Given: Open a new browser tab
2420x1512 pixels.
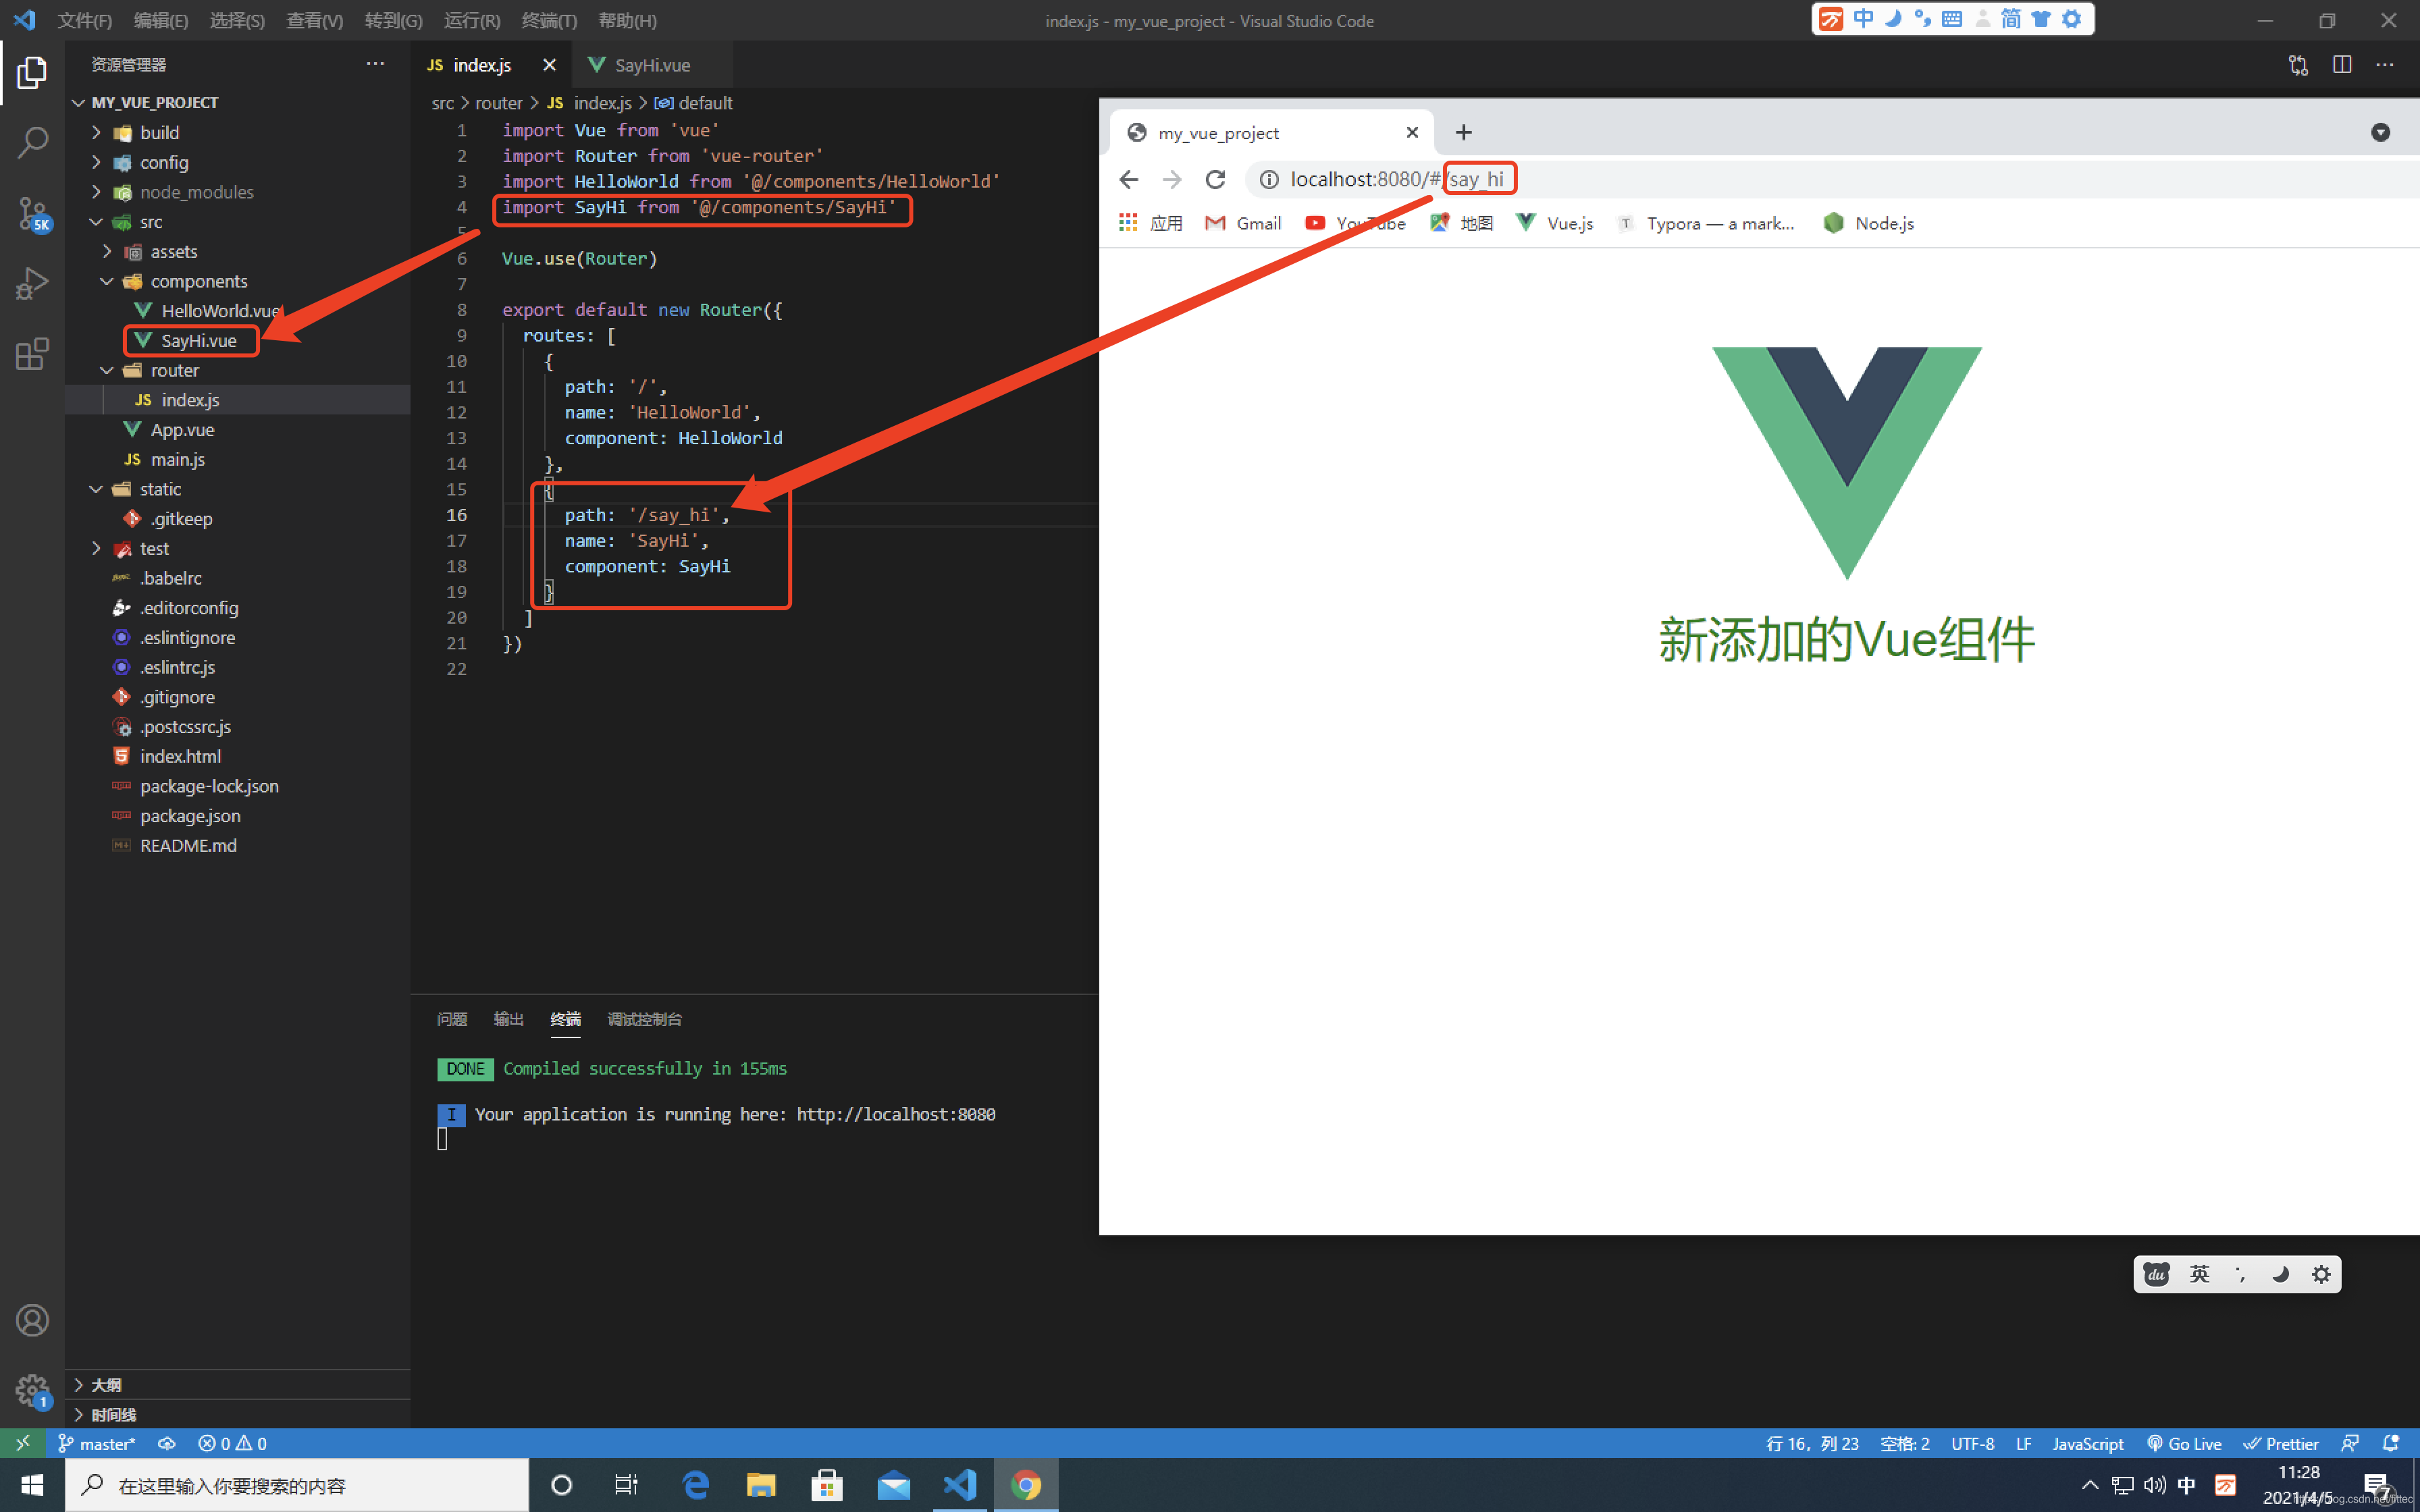Looking at the screenshot, I should pyautogui.click(x=1464, y=132).
